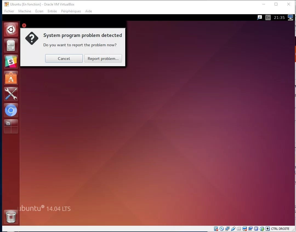
Task: Close the problem dialog with red X
Action: [x=24, y=25]
